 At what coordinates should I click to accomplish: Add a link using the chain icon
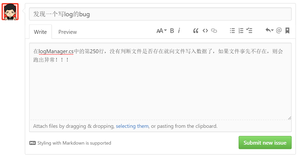pos(214,31)
